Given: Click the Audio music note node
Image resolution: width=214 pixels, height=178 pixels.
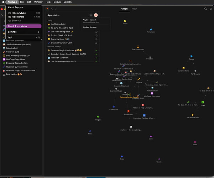Looking at the screenshot, I should coord(195,142).
